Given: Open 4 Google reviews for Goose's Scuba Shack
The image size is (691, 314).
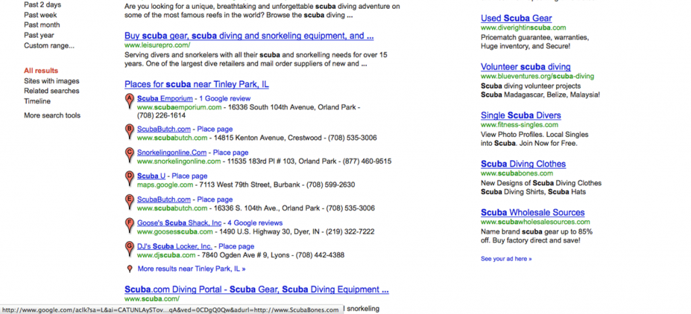Looking at the screenshot, I should coord(254,223).
